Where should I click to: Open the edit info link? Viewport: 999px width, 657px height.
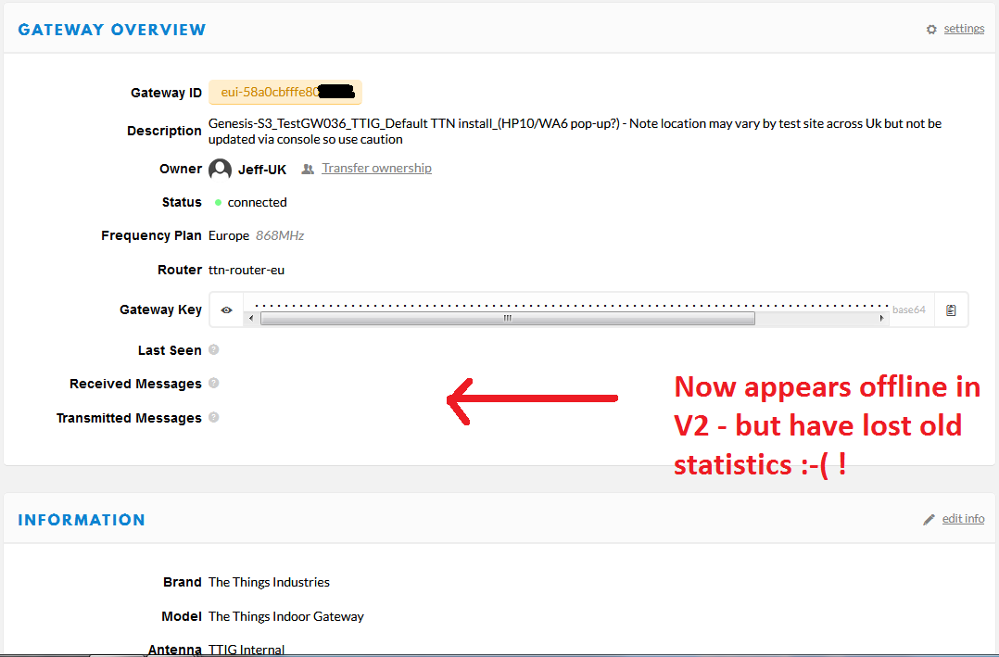(963, 519)
